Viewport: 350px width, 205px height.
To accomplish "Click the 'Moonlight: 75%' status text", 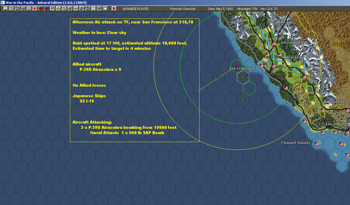I will point(247,9).
